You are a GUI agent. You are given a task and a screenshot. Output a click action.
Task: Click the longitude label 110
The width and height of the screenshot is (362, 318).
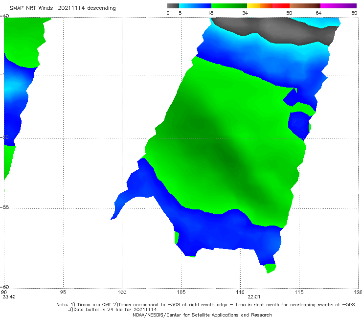point(240,292)
